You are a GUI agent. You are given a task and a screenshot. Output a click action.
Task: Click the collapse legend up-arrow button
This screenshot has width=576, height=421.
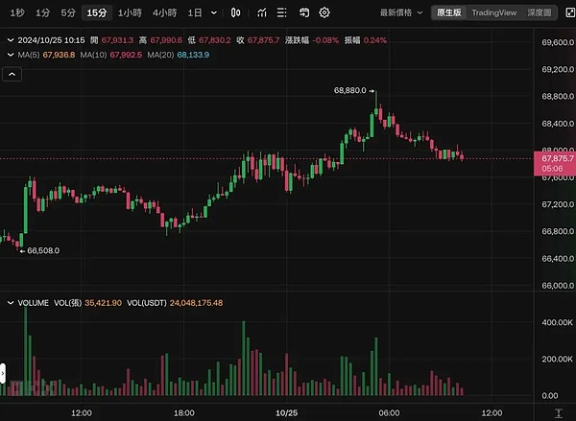pyautogui.click(x=12, y=75)
